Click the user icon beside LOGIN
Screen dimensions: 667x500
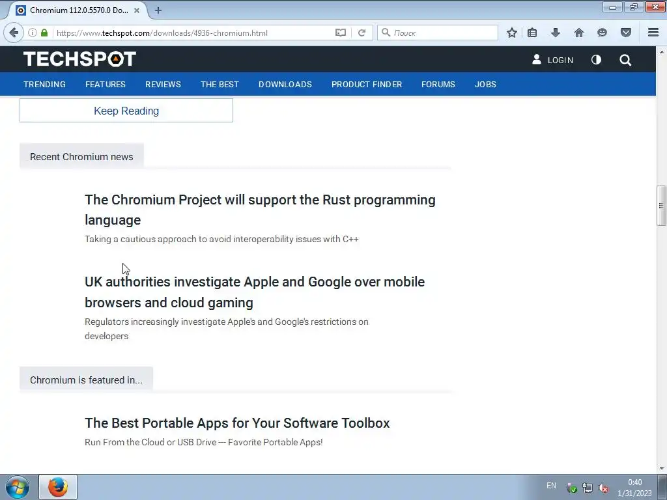point(537,59)
